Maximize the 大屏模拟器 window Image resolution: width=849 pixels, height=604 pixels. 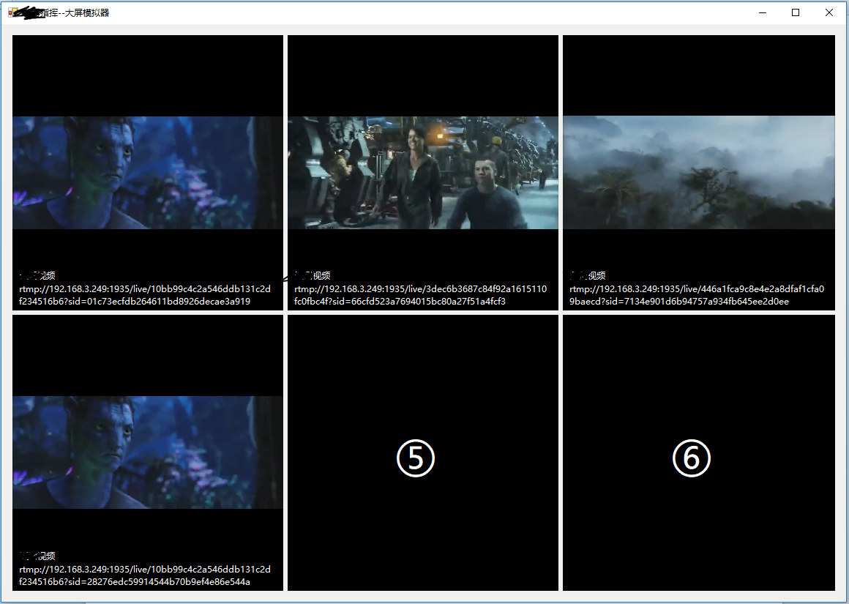tap(796, 12)
